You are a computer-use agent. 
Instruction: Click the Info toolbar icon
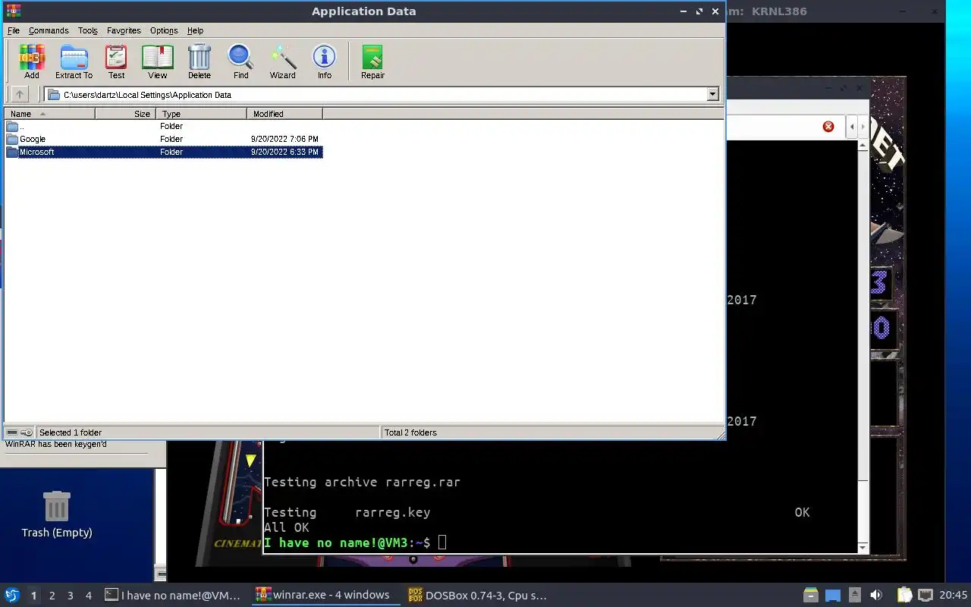(x=325, y=62)
